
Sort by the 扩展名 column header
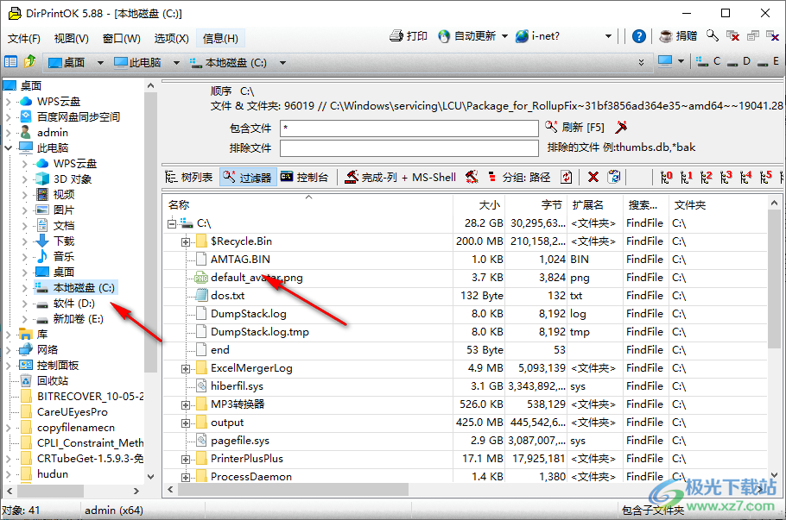point(595,204)
